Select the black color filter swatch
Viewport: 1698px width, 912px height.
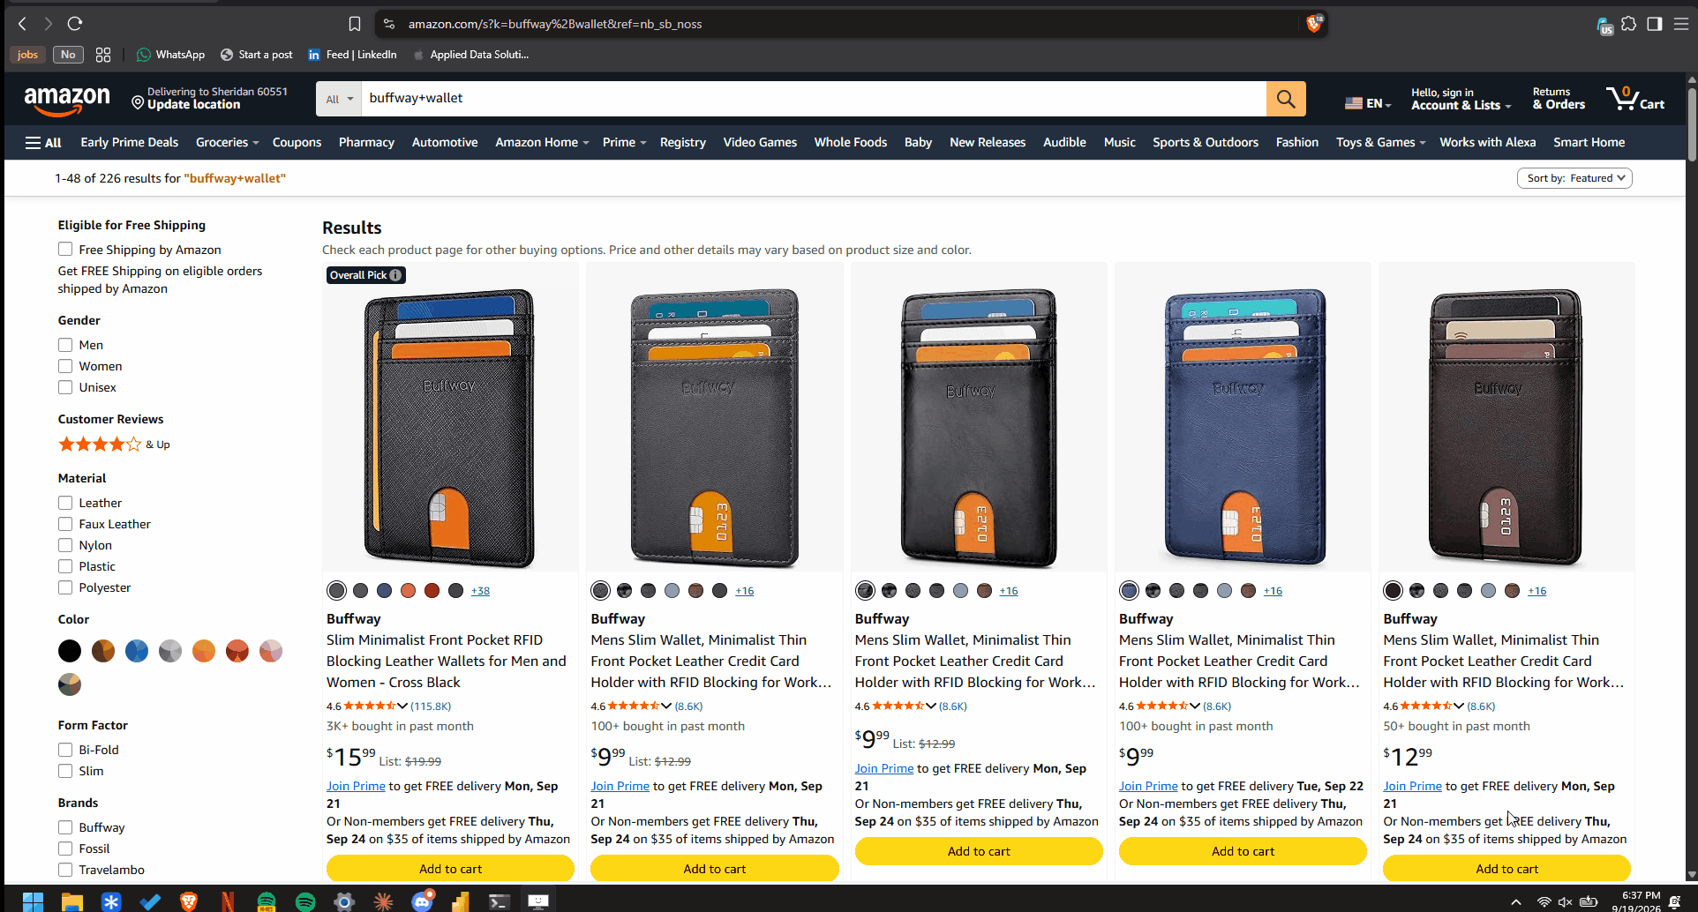pos(70,651)
